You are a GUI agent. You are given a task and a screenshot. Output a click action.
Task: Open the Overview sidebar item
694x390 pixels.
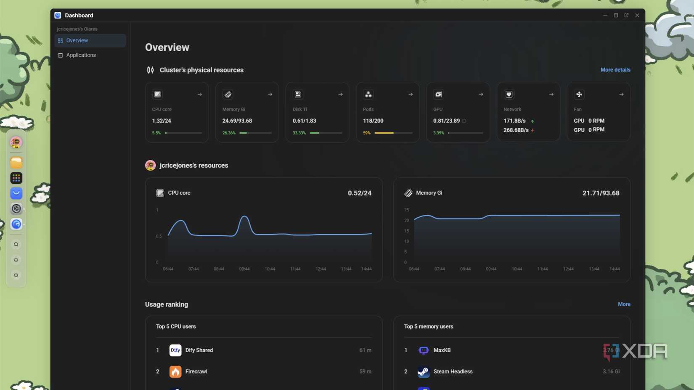tap(90, 40)
